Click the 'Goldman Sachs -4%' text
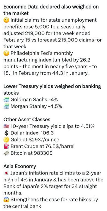Screen dimensions: 107x211 pyautogui.click(x=34, y=100)
